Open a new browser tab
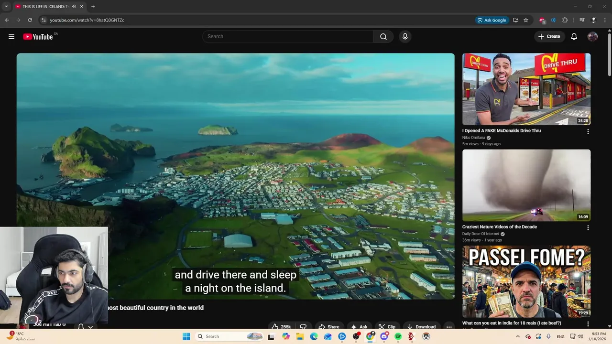This screenshot has width=612, height=344. [x=93, y=7]
